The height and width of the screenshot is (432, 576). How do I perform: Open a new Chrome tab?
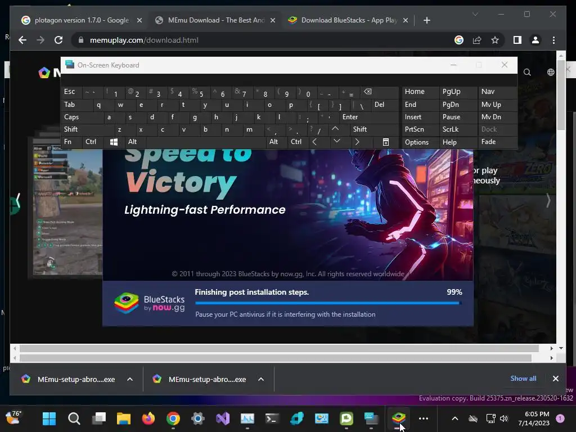426,21
